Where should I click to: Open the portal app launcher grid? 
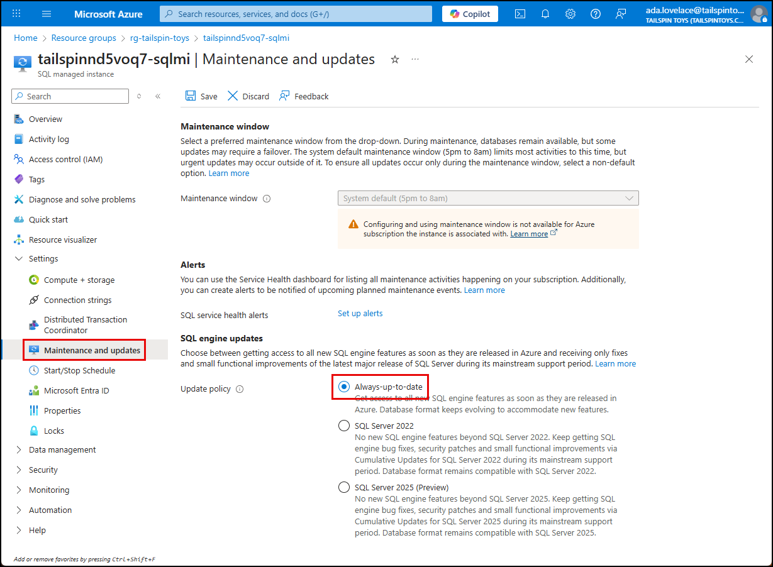point(15,13)
